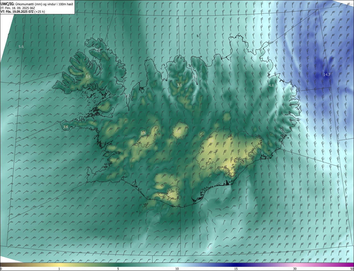Viewport: 354px width, 271px height.
Task: Click the valid time 'VT: Fös. 19.09.2025 07Z (+25 h)'
Action: click(x=23, y=12)
